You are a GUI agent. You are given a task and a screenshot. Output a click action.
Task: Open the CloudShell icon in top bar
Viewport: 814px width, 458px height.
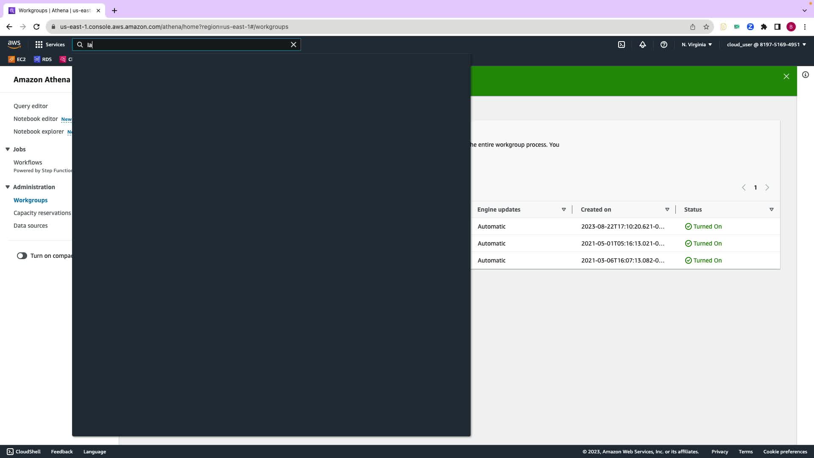(x=622, y=45)
